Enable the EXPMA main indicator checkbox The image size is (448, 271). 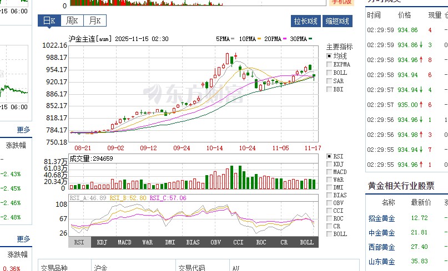(x=330, y=64)
